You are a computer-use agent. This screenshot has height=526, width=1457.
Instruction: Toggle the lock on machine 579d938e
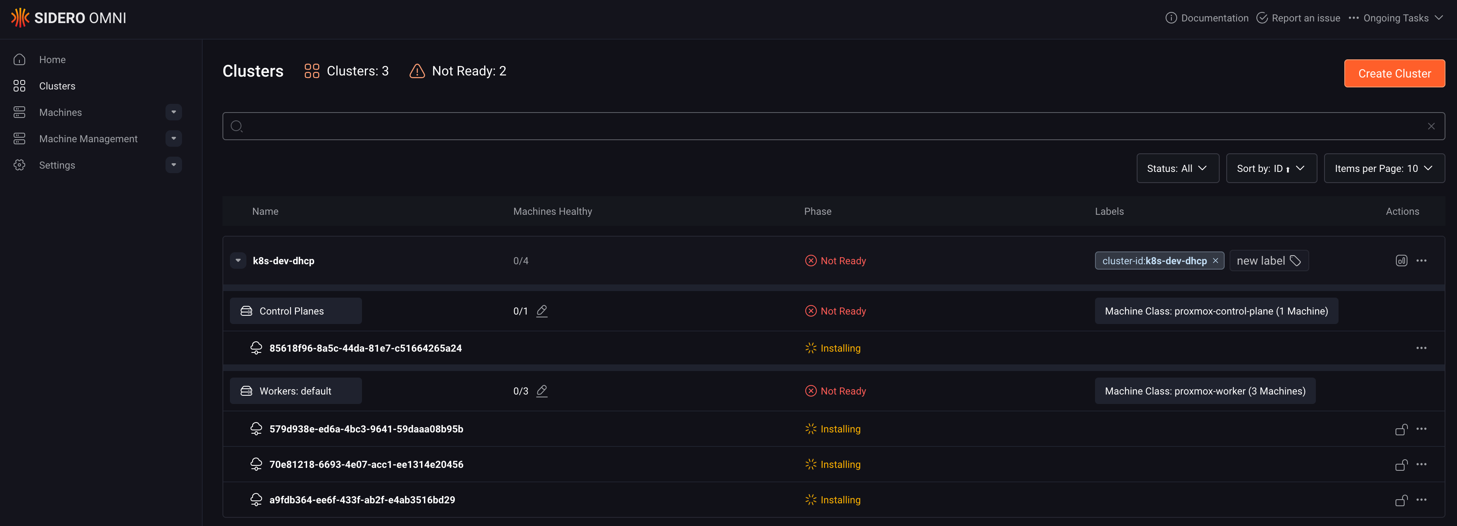pyautogui.click(x=1401, y=429)
